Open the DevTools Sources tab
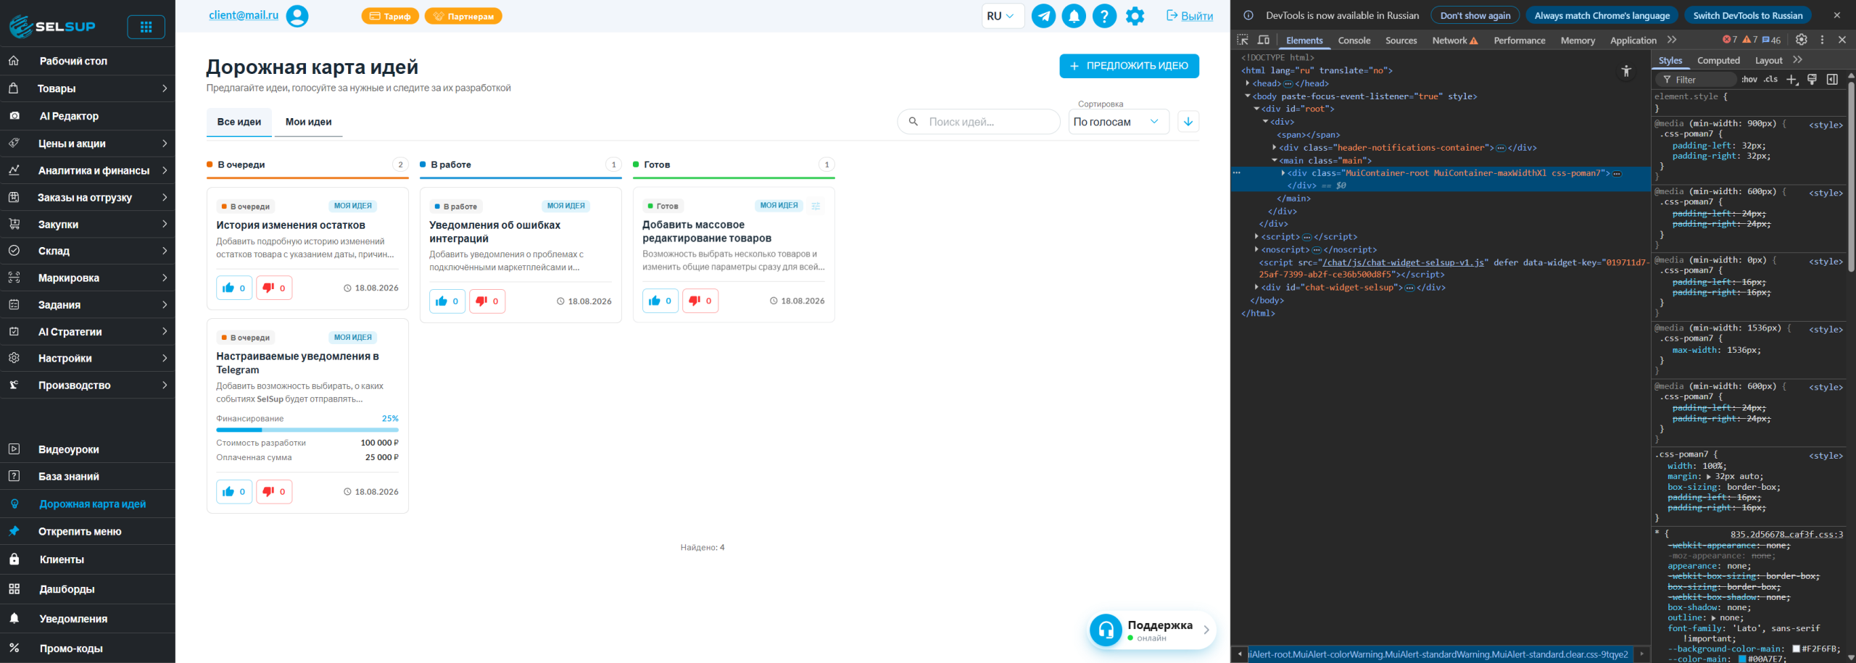Viewport: 1856px width, 663px height. click(1401, 41)
